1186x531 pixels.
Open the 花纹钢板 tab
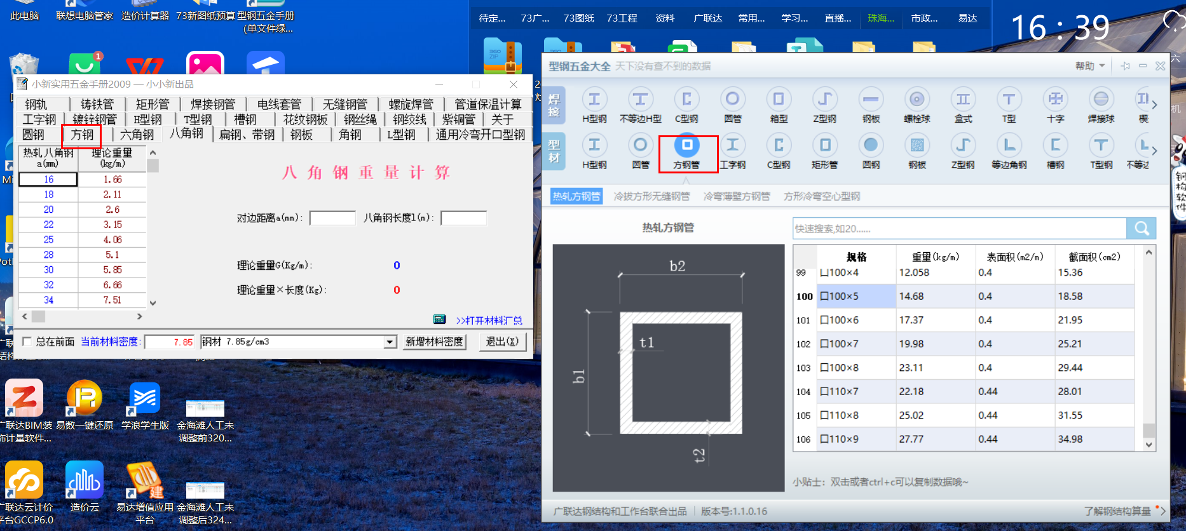pyautogui.click(x=305, y=119)
